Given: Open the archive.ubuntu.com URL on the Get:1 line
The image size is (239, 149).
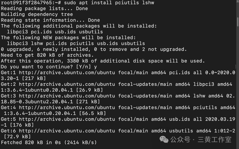Looking at the screenshot, I should pos(67,73).
